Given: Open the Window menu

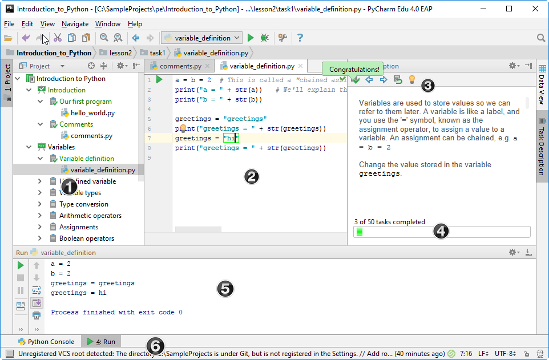Looking at the screenshot, I should (x=108, y=24).
